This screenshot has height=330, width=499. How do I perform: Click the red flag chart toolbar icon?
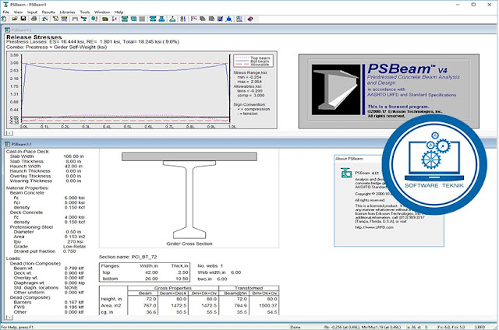point(193,19)
